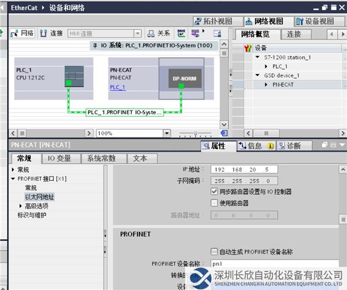Click the PROFINET 设备名称 input field
The width and height of the screenshot is (347, 290).
click(x=272, y=264)
